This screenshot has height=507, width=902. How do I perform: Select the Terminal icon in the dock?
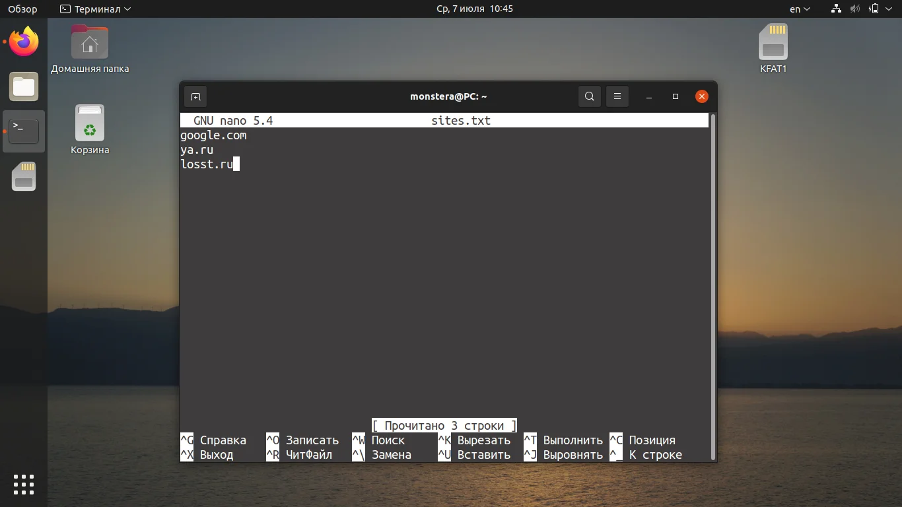(x=24, y=131)
